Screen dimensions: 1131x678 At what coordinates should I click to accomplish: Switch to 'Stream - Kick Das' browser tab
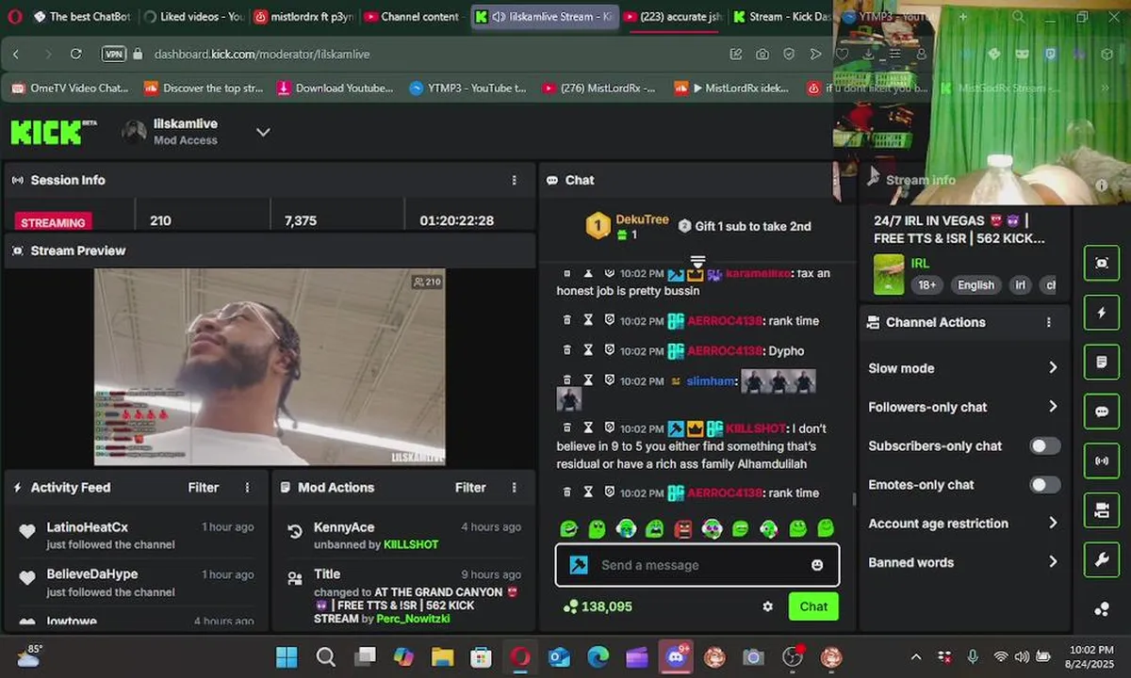[x=781, y=17]
